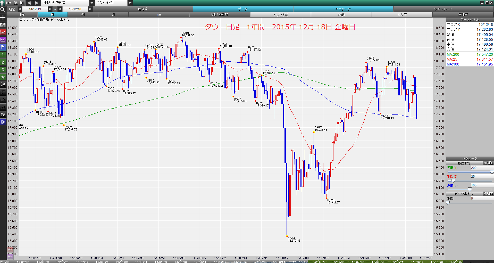494x263 pixels.
Task: Switch to the データ tab
Action: coord(243,9)
